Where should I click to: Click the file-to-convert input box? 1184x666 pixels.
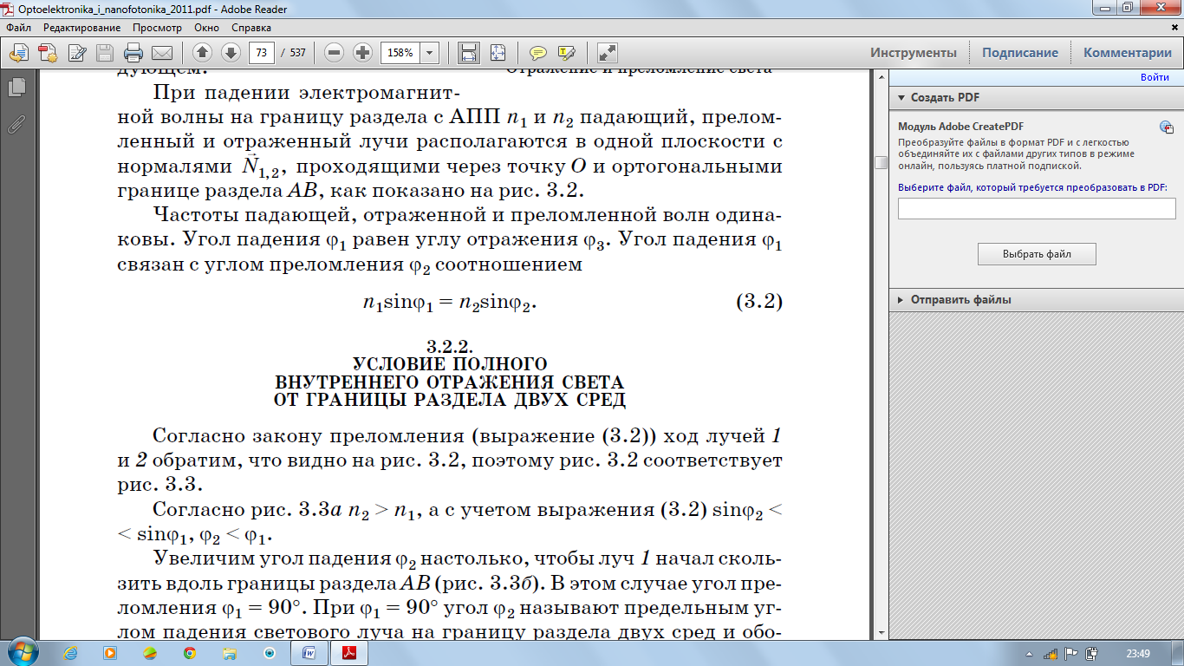click(x=1037, y=208)
